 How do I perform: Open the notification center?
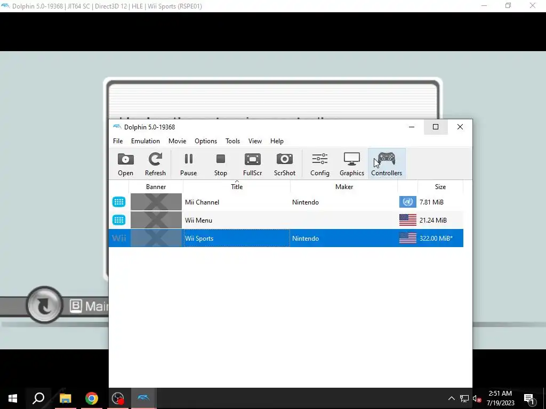click(529, 398)
